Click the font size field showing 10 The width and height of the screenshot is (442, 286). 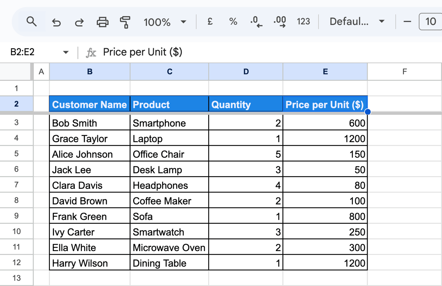(431, 22)
